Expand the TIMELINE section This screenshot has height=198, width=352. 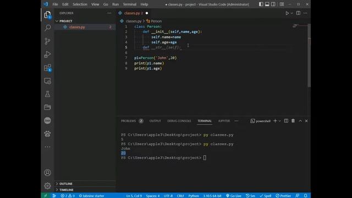pyautogui.click(x=85, y=190)
